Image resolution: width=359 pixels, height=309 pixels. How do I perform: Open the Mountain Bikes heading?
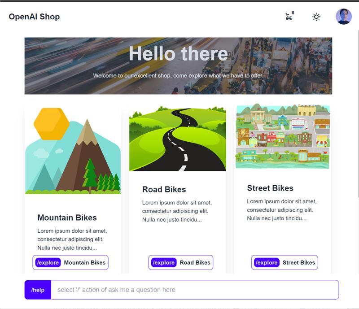click(x=67, y=218)
